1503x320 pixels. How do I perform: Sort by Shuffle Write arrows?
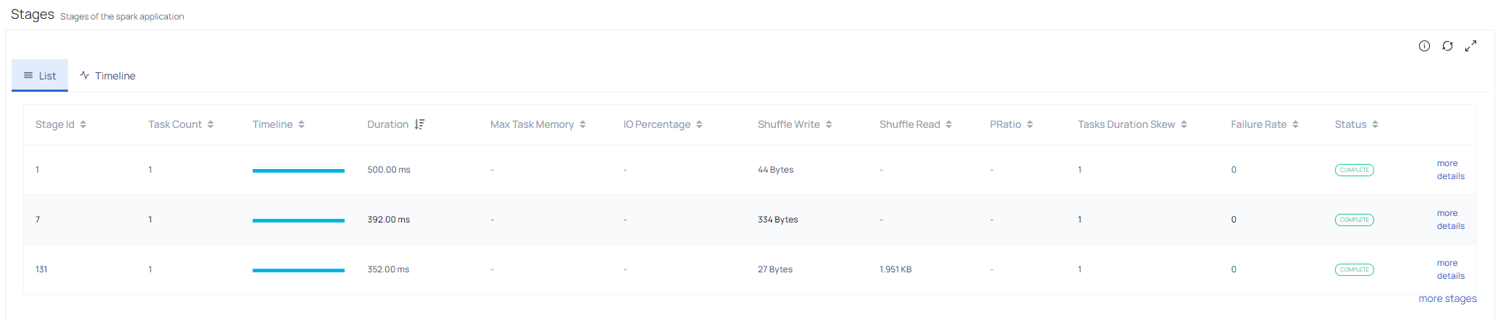tap(829, 124)
